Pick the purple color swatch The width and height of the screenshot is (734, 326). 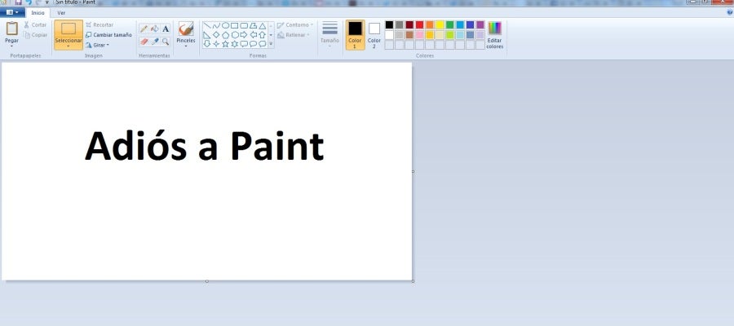480,24
